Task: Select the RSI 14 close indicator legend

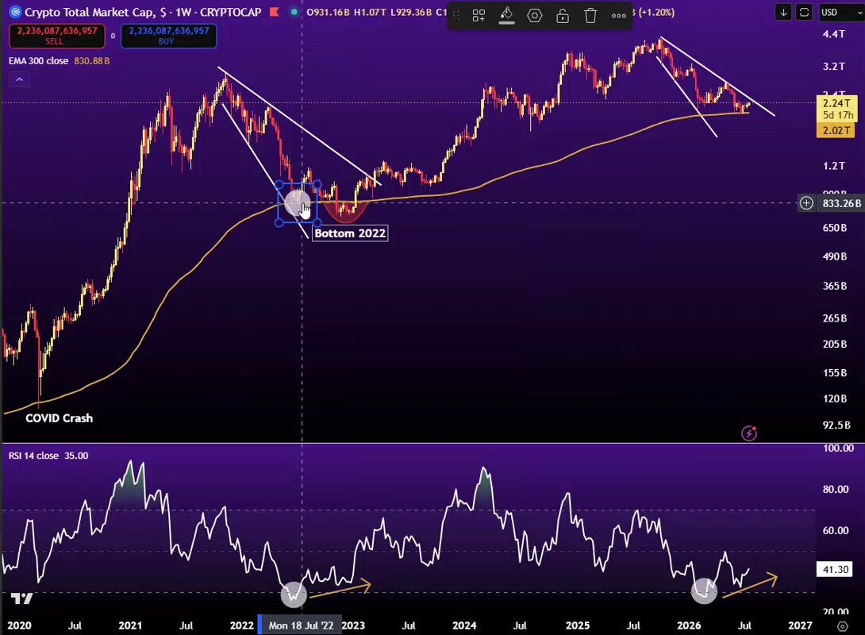Action: [33, 456]
